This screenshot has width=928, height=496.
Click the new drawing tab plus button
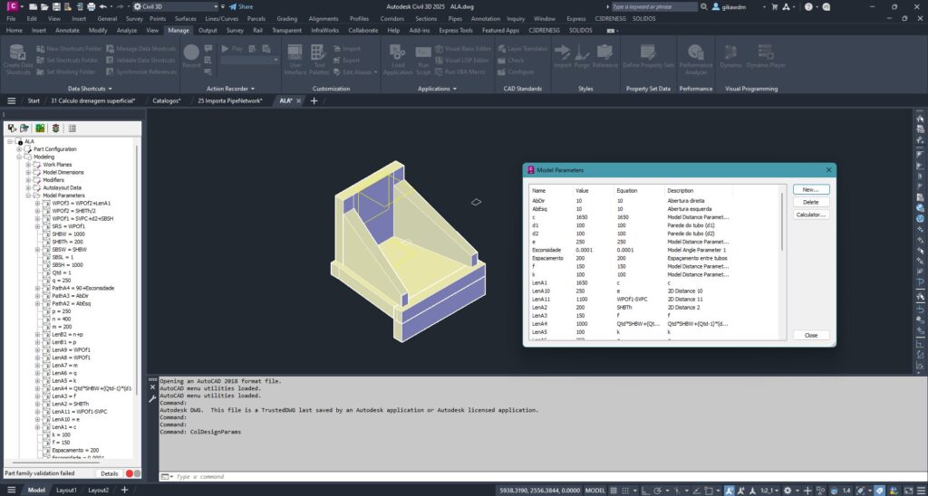(x=314, y=101)
